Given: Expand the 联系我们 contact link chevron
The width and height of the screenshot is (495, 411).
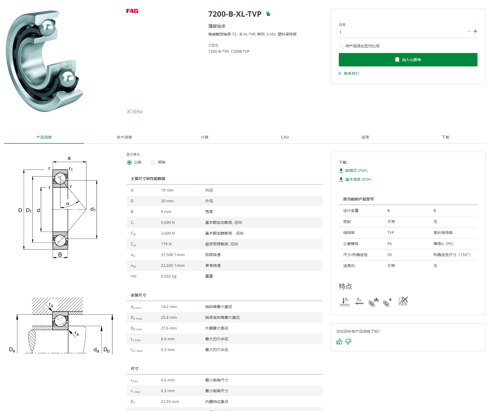Looking at the screenshot, I should coord(340,73).
